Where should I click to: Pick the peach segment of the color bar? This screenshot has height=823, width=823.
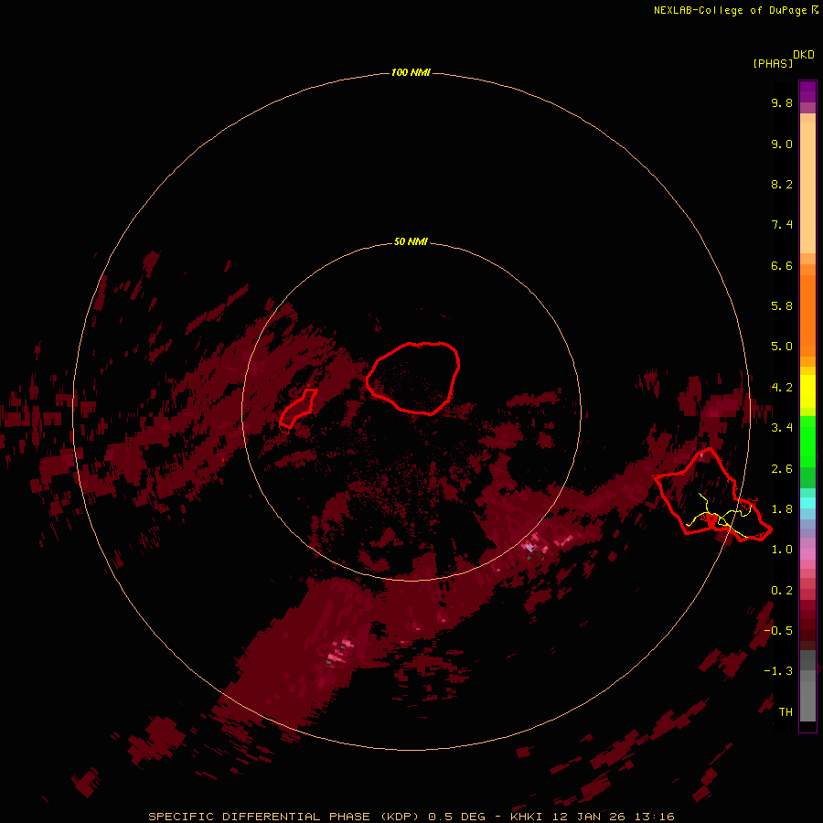[807, 187]
